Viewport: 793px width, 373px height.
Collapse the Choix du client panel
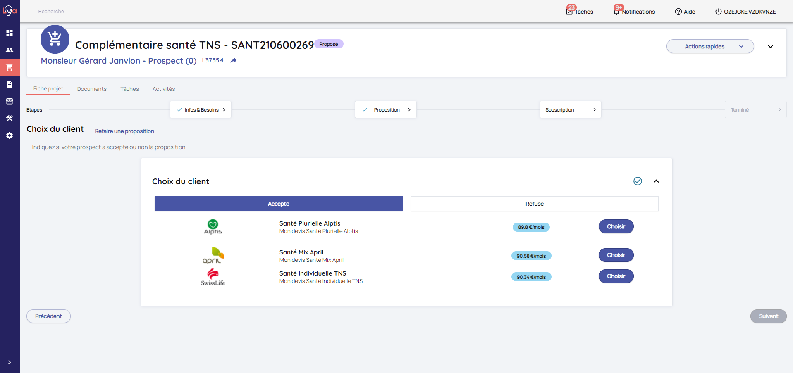[x=656, y=181]
